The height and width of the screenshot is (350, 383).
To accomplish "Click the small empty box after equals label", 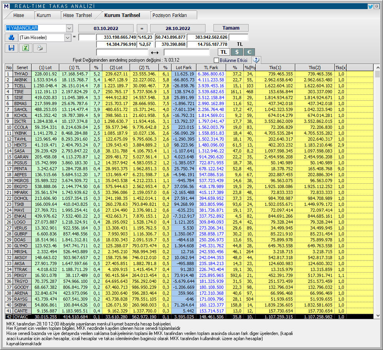I will 87,38.
